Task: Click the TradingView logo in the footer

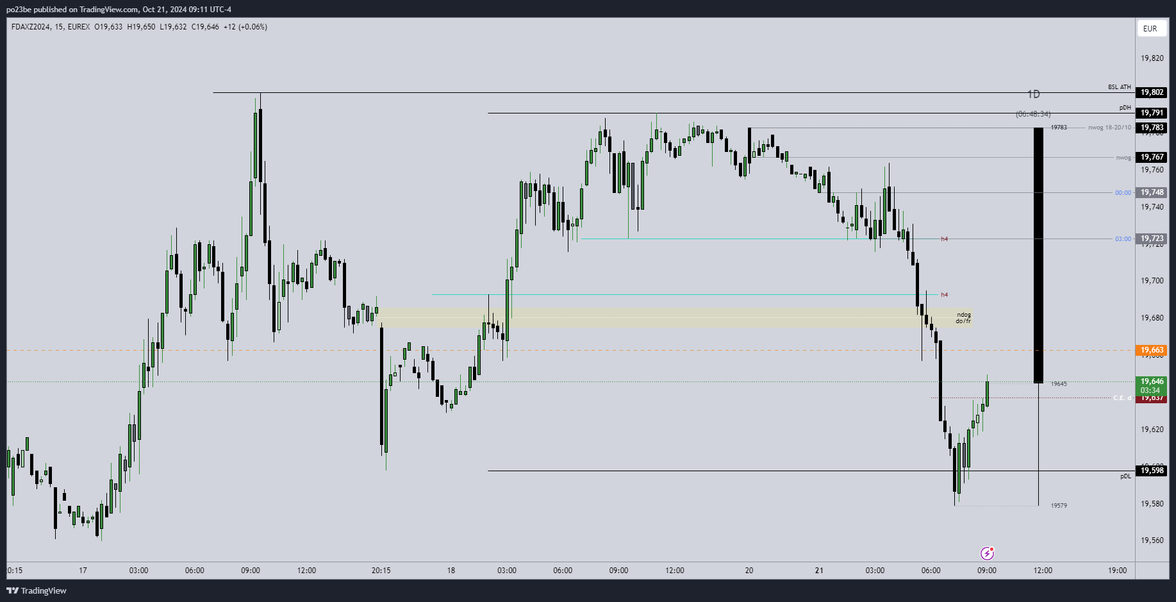Action: tap(37, 590)
